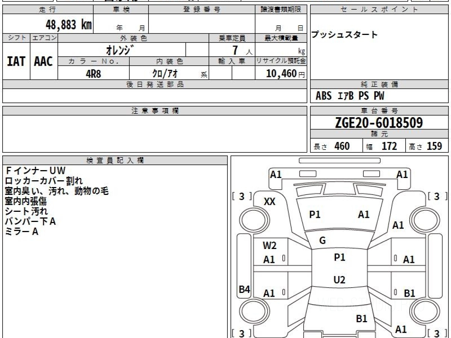
Task: Click the カラーNo. header
Action: (94, 61)
